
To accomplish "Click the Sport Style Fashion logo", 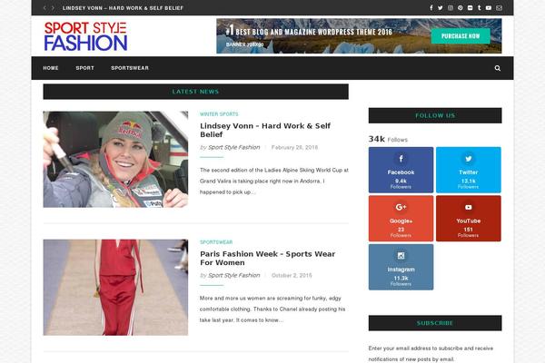I will coord(85,36).
